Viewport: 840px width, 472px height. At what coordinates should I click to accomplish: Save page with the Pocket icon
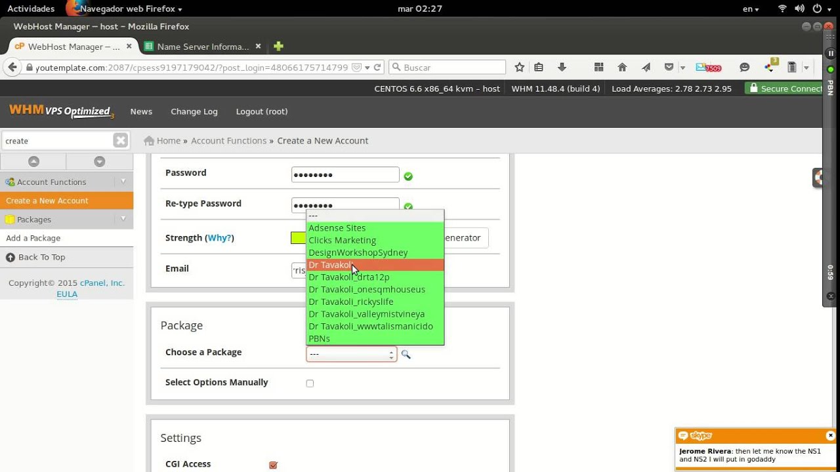pyautogui.click(x=669, y=67)
